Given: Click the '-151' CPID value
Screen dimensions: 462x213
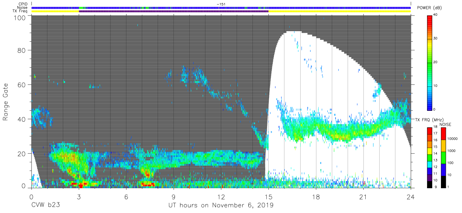Looking at the screenshot, I should point(221,4).
